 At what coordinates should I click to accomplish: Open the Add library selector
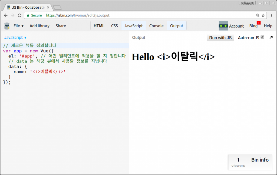tap(39, 26)
